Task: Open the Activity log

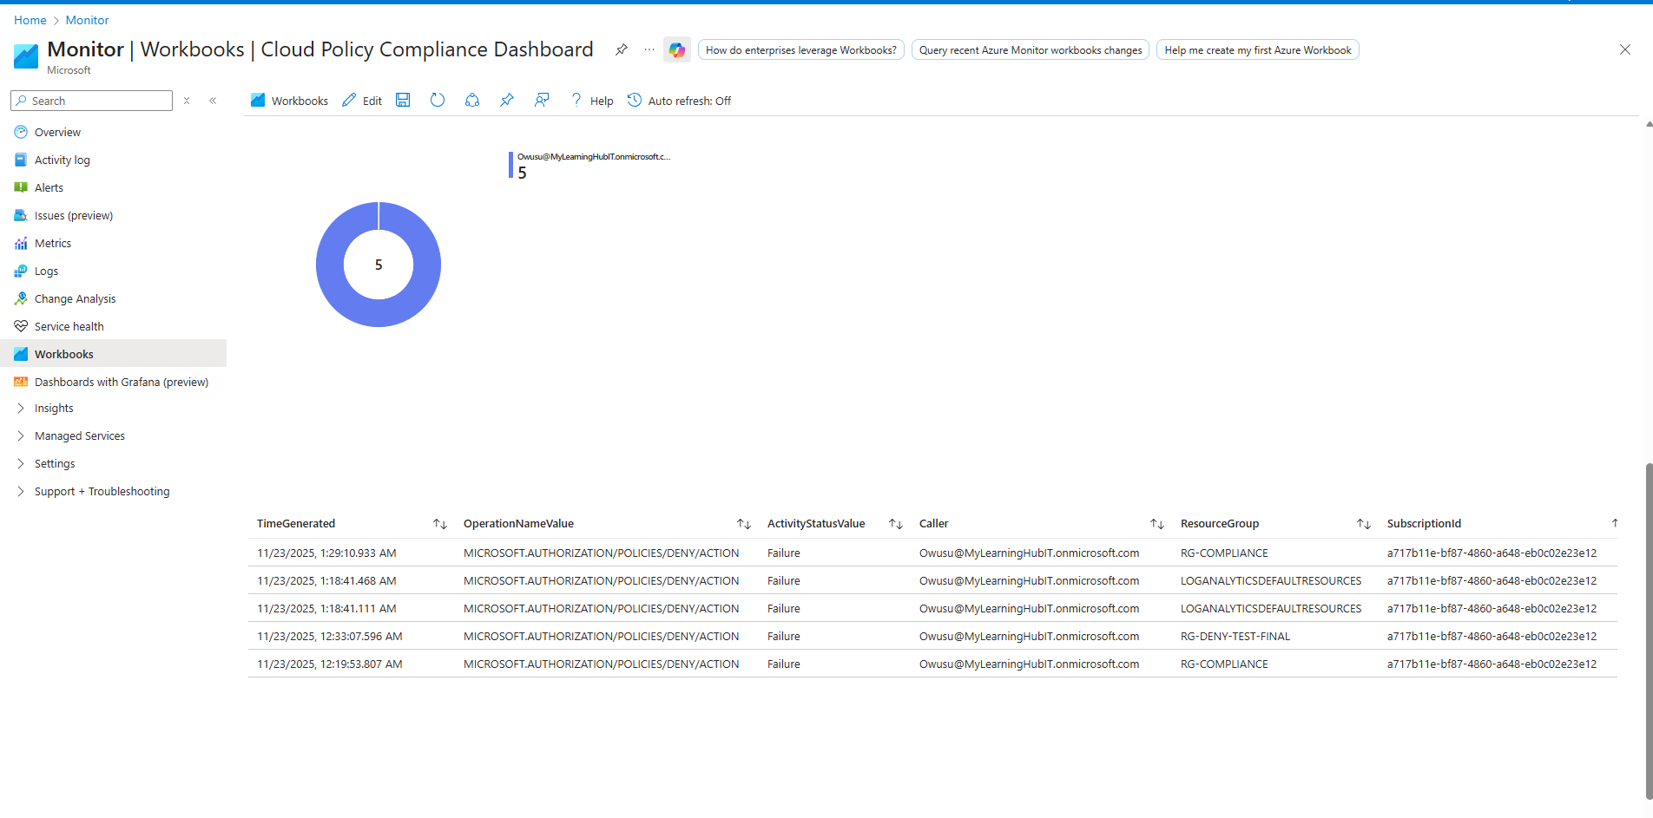Action: [x=62, y=160]
